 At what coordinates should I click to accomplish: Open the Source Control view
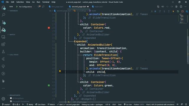(3, 22)
